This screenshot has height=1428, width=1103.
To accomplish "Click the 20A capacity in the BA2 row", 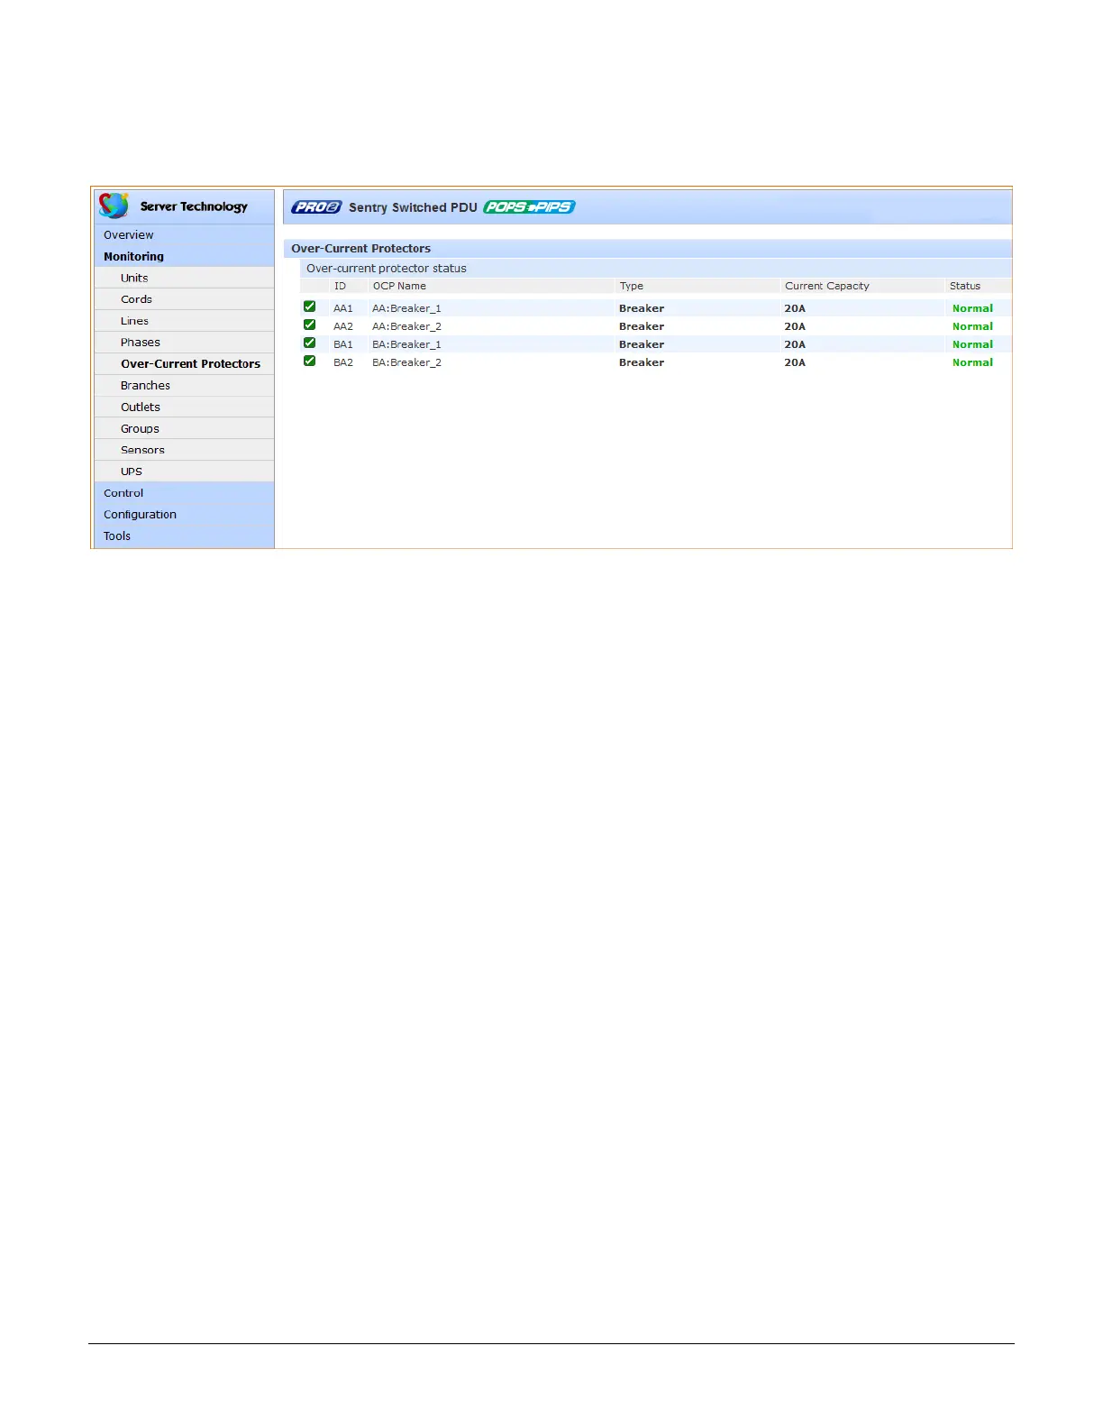I will [795, 362].
